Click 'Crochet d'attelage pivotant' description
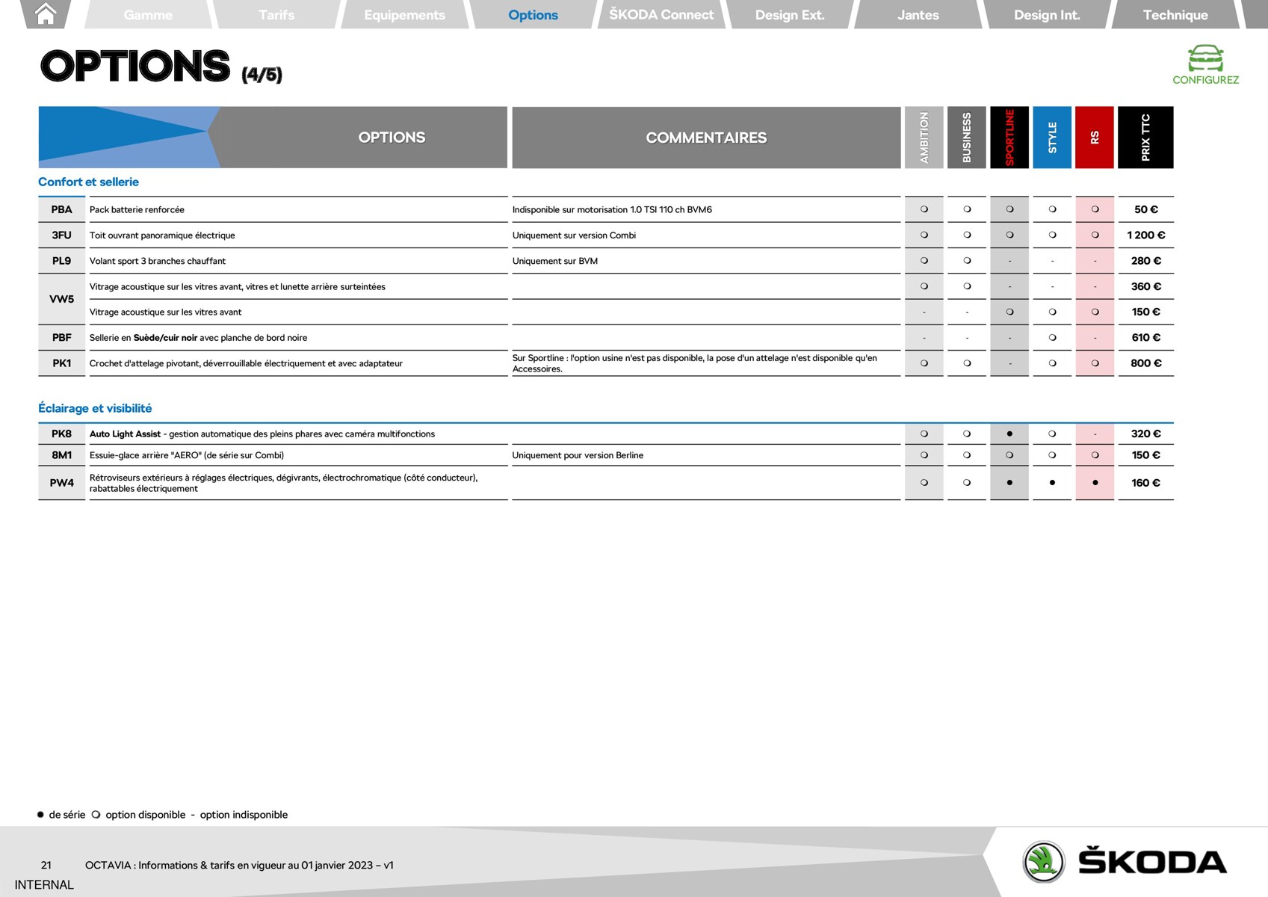Viewport: 1268px width, 897px height. [x=246, y=363]
